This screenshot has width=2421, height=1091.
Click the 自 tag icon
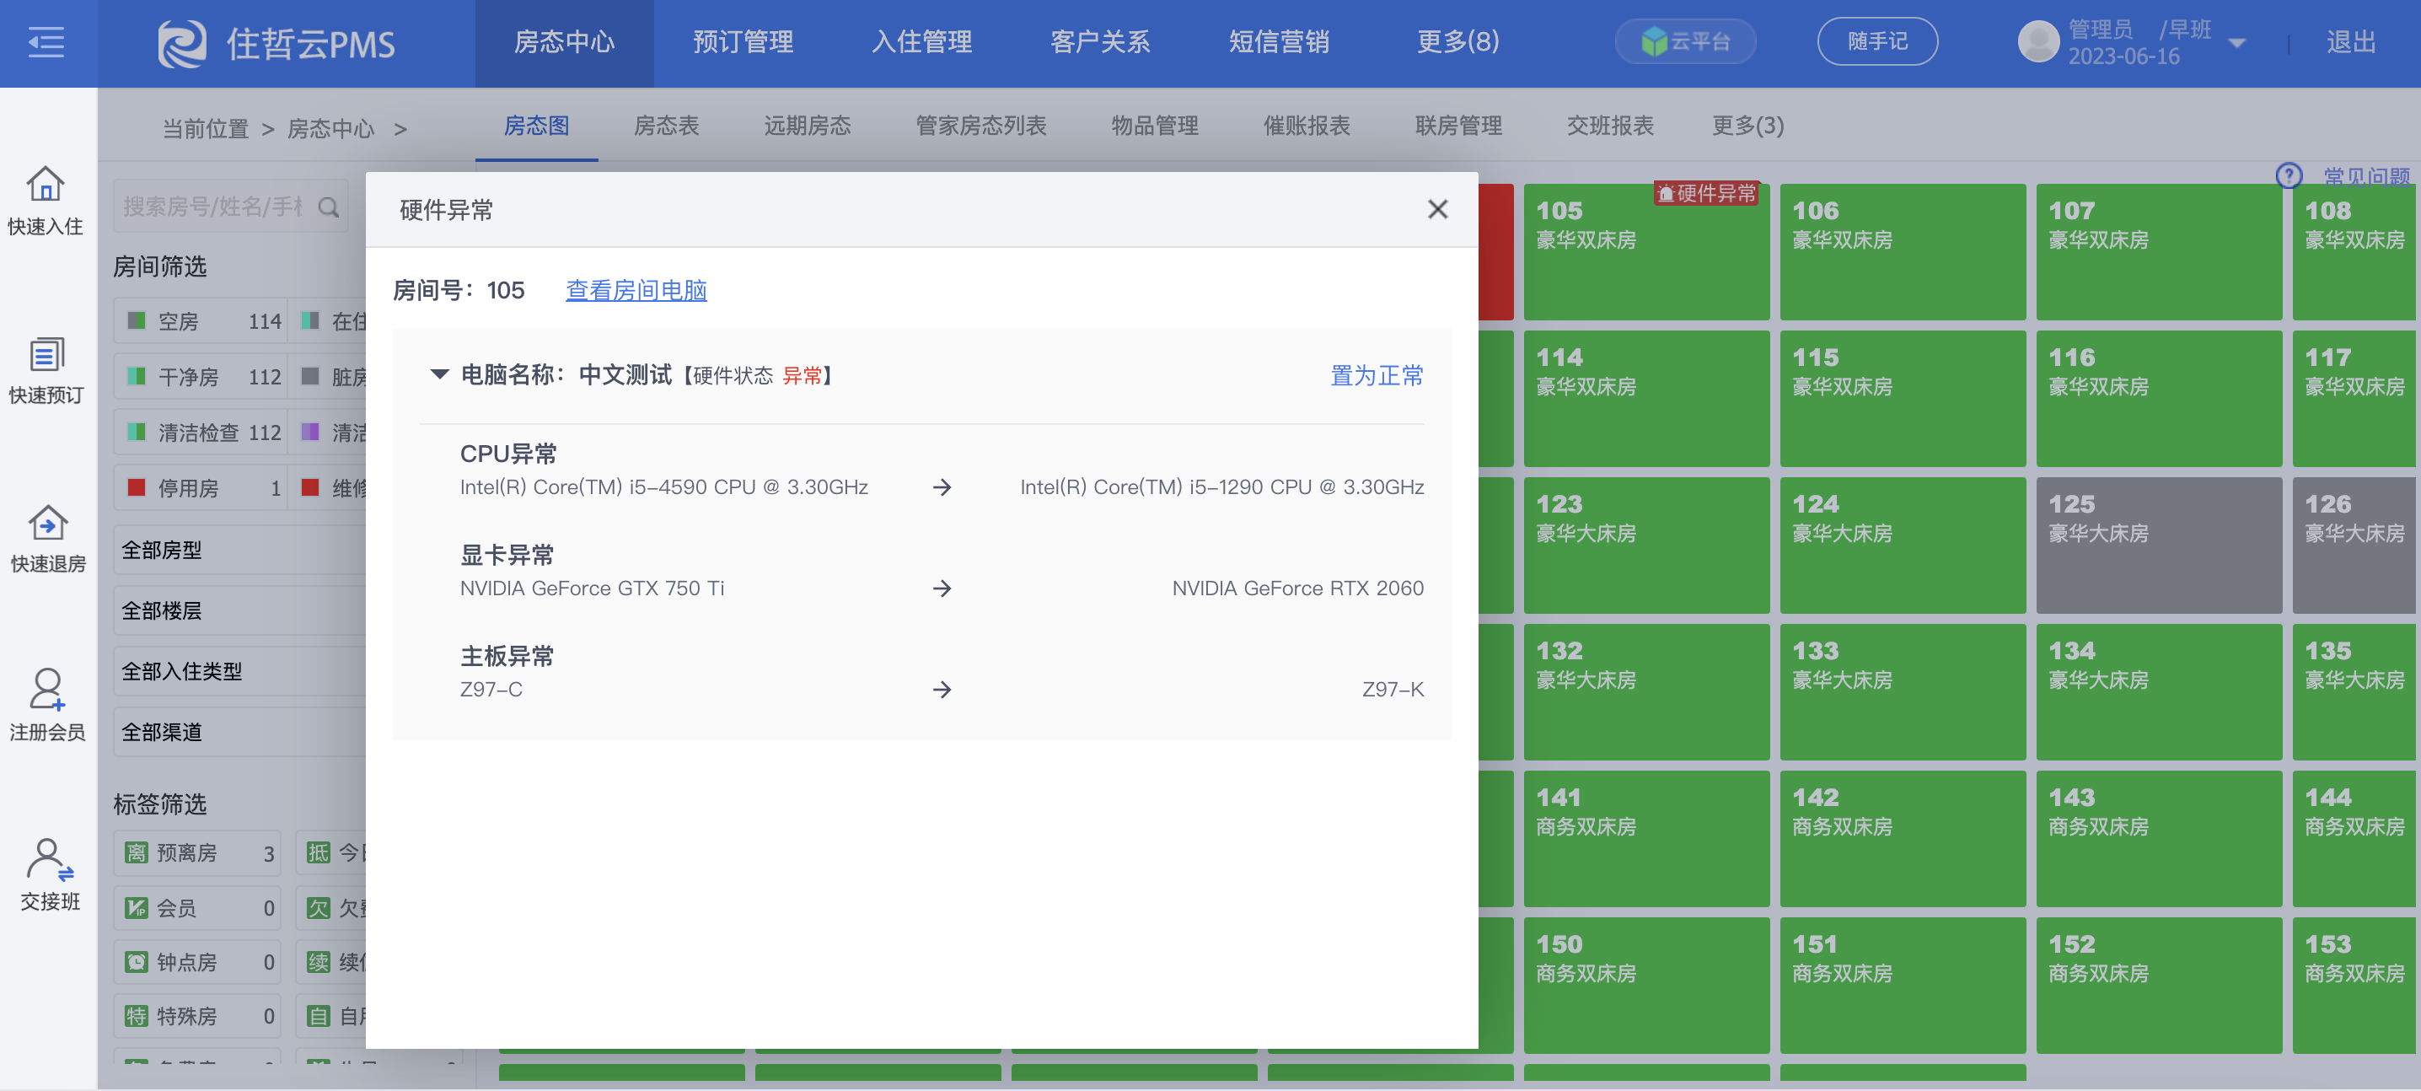tap(319, 1016)
